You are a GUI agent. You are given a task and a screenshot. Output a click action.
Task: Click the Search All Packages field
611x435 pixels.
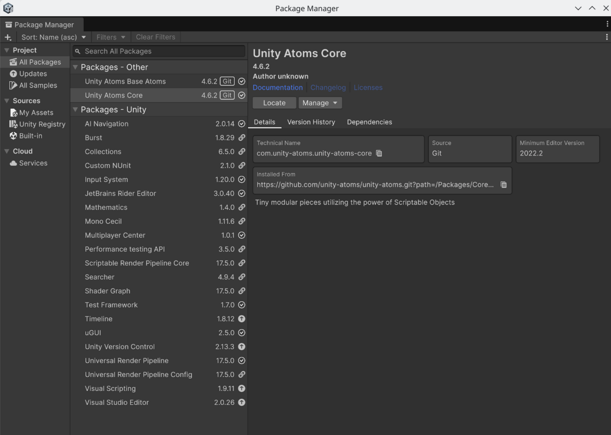coord(158,51)
